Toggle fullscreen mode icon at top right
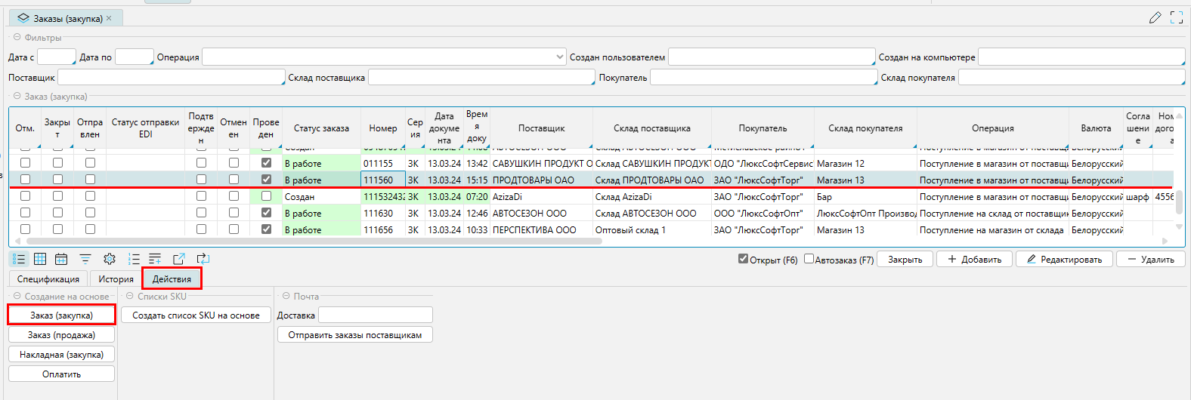The image size is (1191, 400). click(x=1176, y=17)
